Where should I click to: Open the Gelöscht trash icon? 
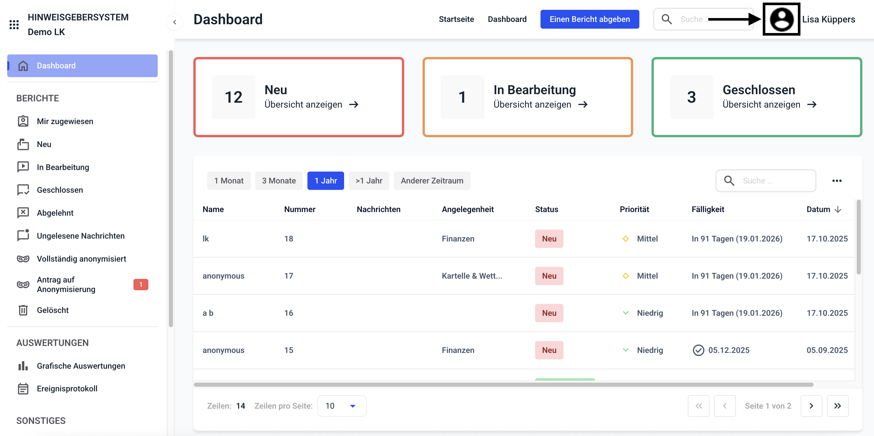pos(23,310)
